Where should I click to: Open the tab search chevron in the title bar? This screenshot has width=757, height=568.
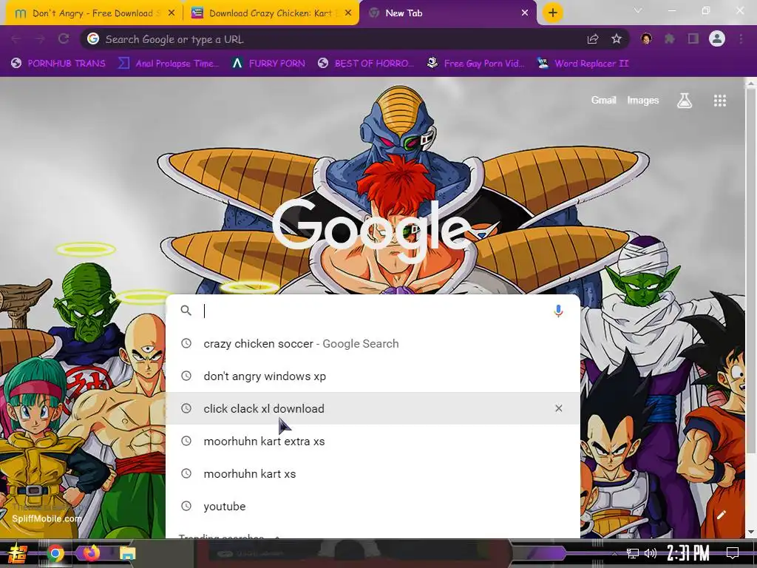638,10
